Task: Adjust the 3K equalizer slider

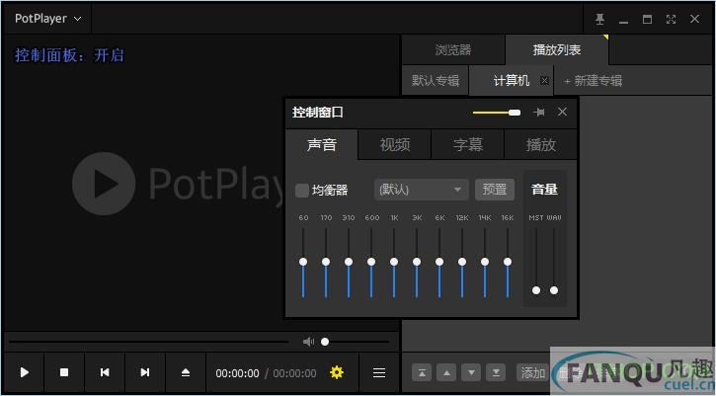Action: pyautogui.click(x=417, y=262)
